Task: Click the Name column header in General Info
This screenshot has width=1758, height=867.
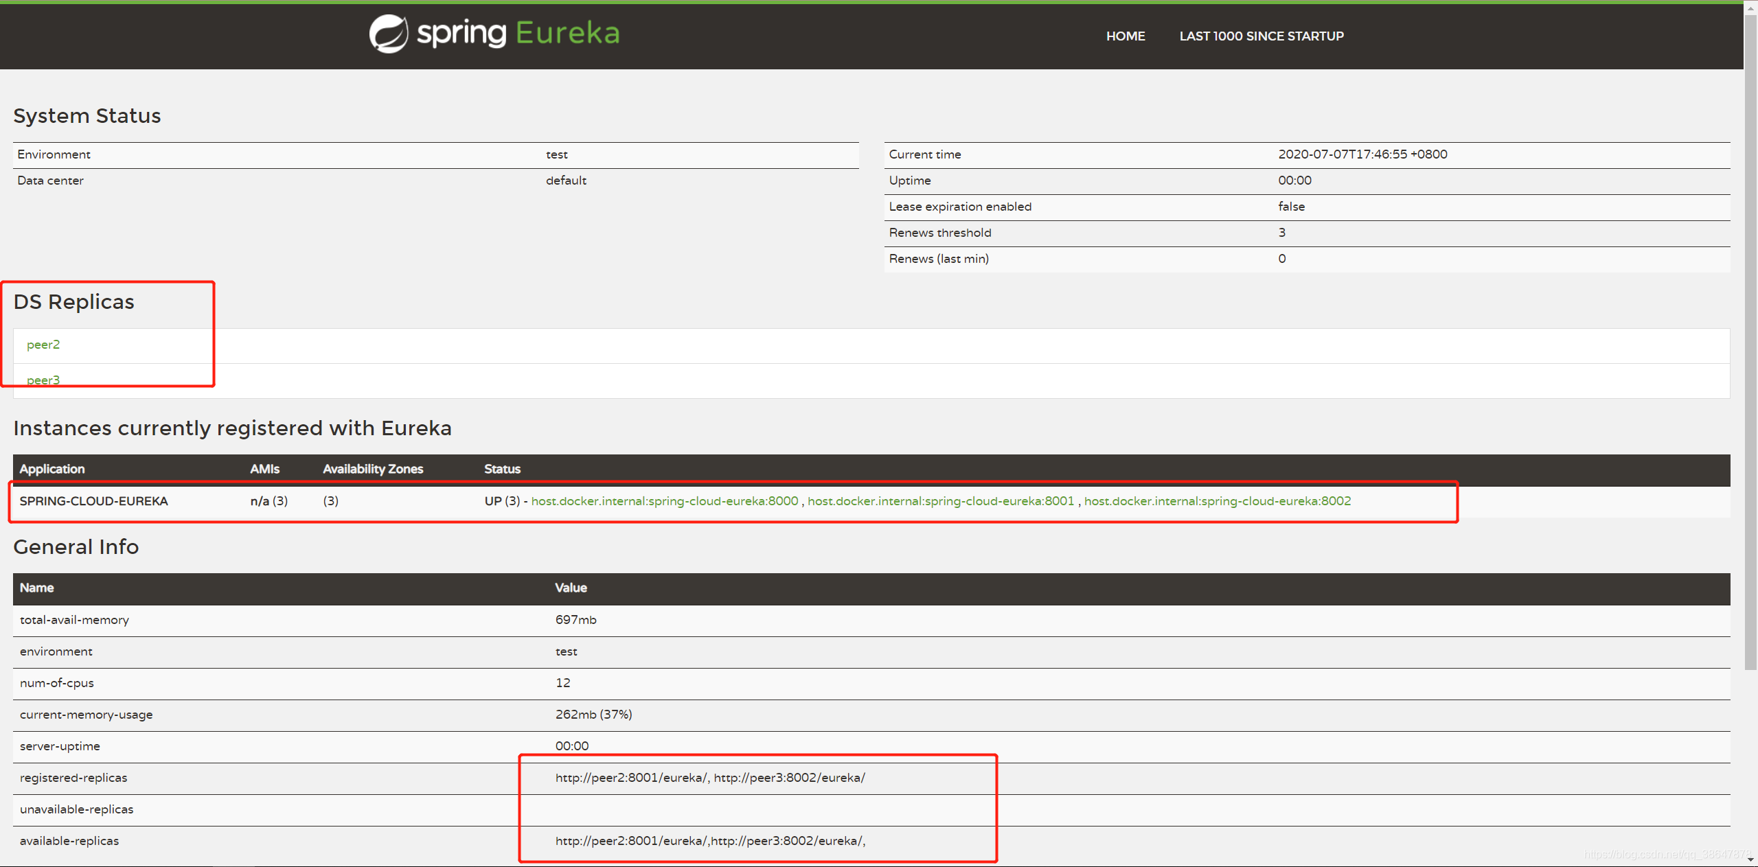Action: [36, 588]
